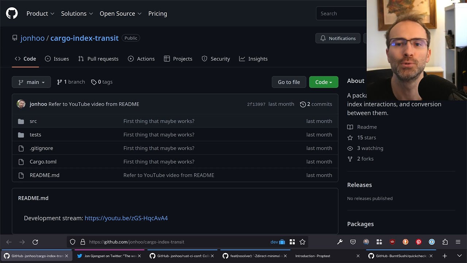Screen dimensions: 467x263
Task: Open the latest commit message link
Action: (x=94, y=104)
